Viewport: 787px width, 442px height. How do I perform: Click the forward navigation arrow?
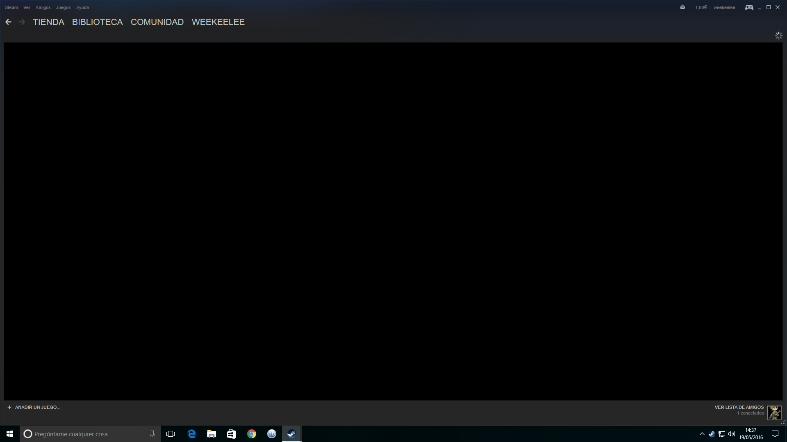[x=22, y=22]
